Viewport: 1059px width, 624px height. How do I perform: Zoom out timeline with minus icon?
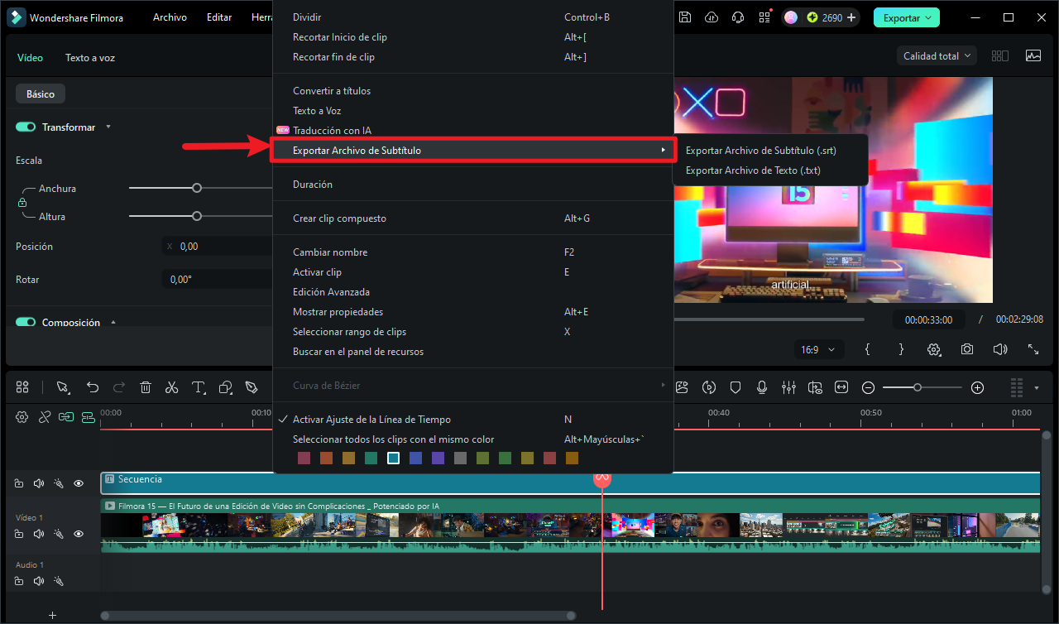(x=868, y=387)
